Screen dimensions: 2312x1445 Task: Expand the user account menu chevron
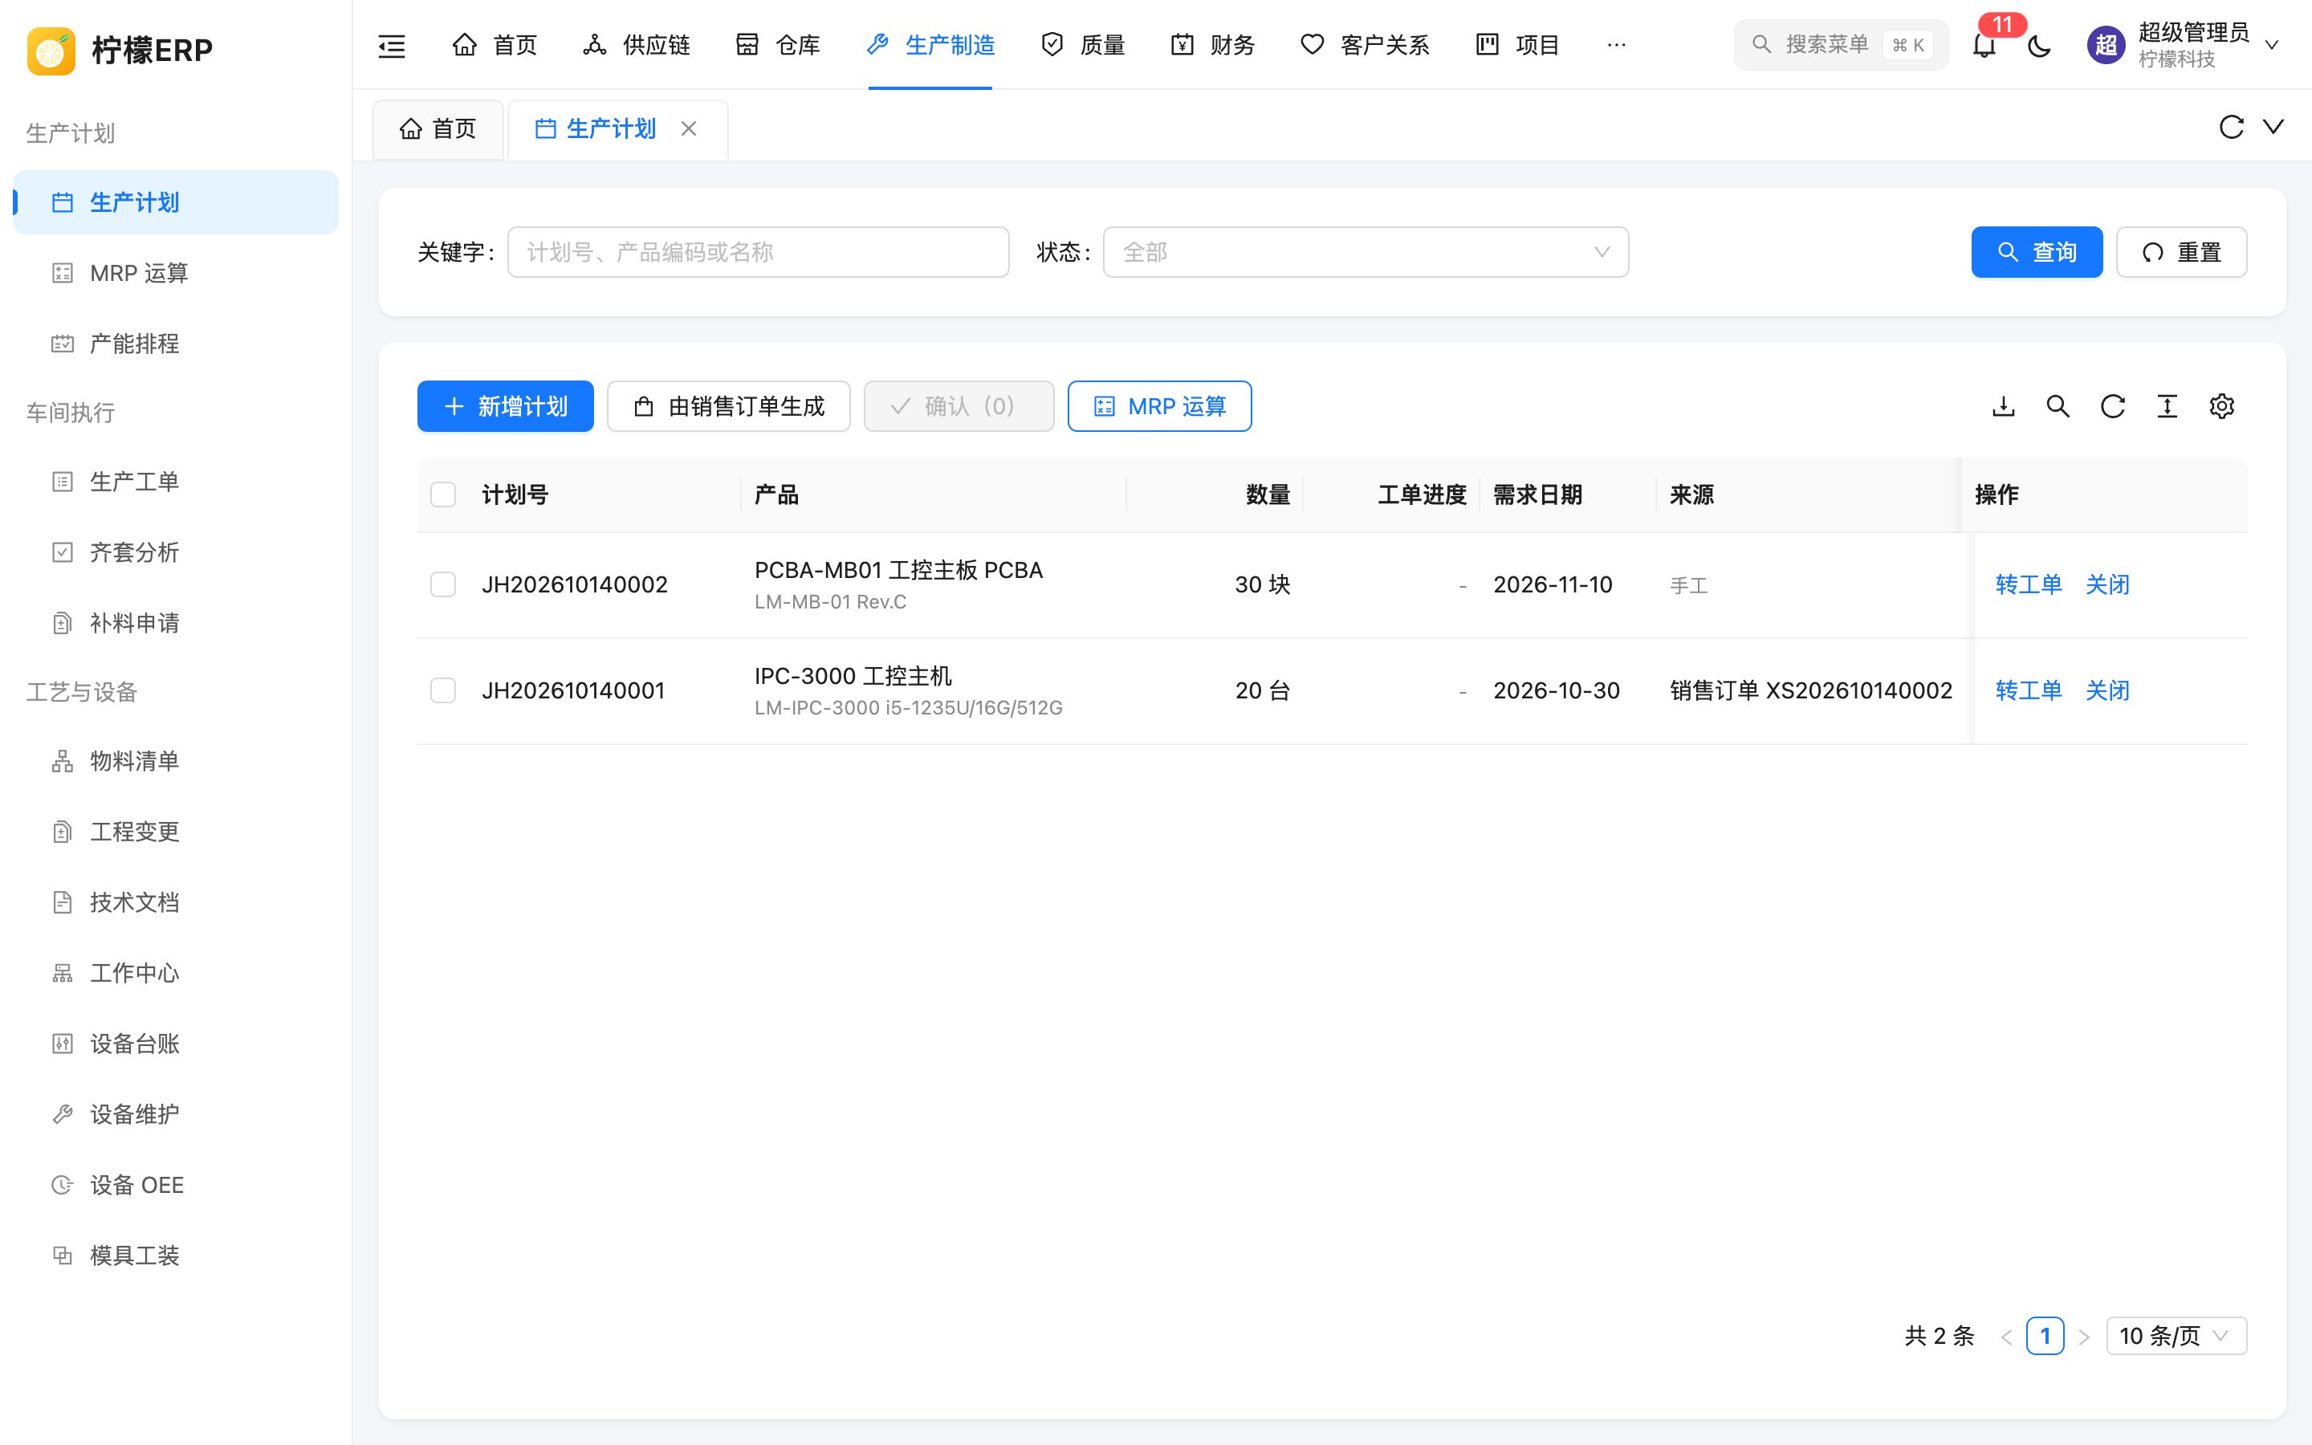tap(2273, 45)
